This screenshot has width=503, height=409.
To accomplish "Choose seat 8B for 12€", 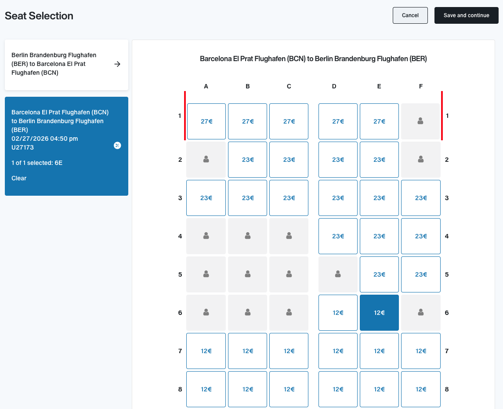I will coord(248,389).
